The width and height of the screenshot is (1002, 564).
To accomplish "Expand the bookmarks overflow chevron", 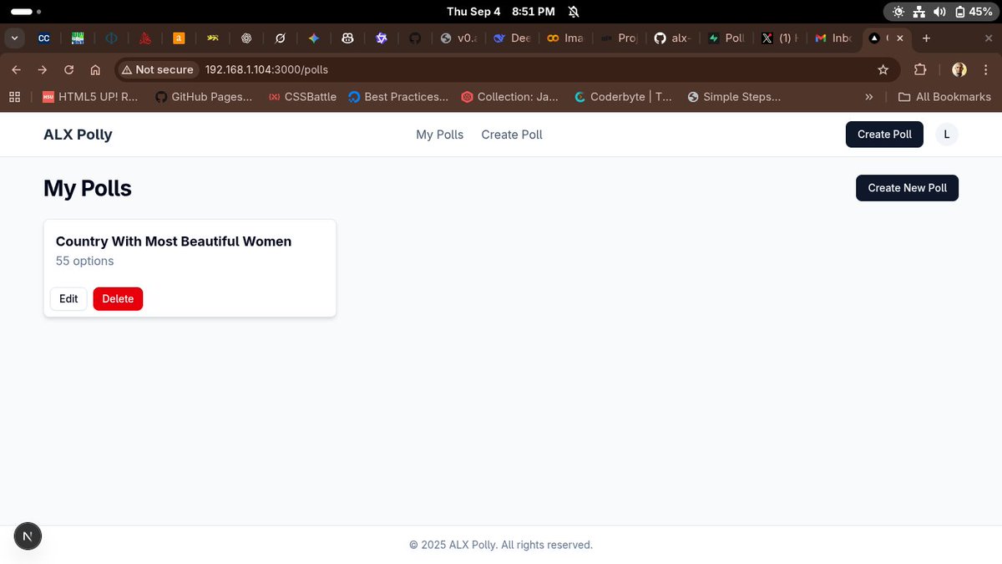I will [x=869, y=96].
